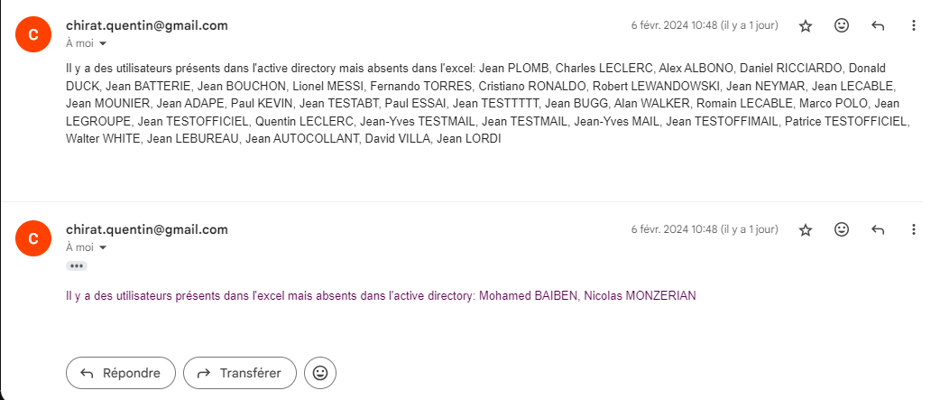This screenshot has height=400, width=931.
Task: Expand recipient details of second email
Action: pyautogui.click(x=102, y=247)
